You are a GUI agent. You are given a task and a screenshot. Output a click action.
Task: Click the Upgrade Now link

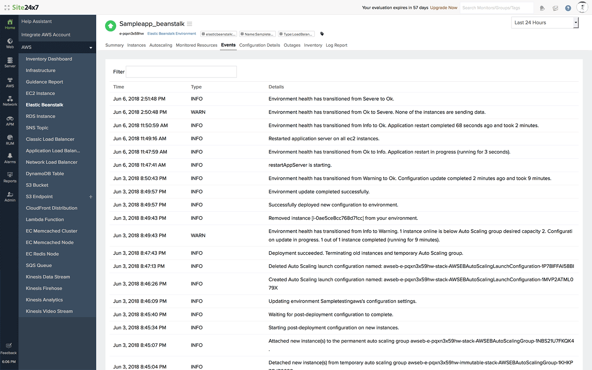(443, 8)
